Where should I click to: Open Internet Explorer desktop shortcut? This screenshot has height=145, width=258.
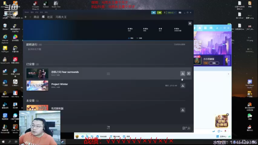tap(5, 39)
